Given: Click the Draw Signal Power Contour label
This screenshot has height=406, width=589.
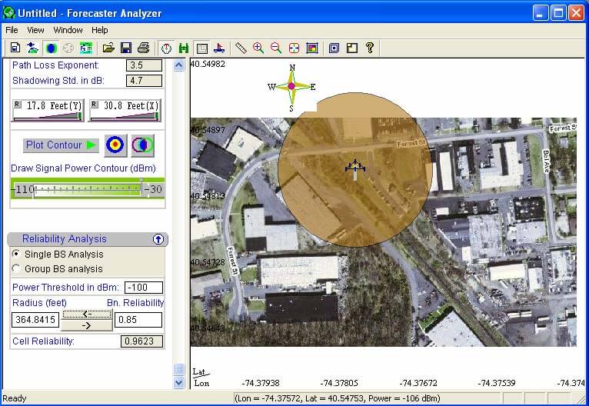Looking at the screenshot, I should tap(83, 168).
